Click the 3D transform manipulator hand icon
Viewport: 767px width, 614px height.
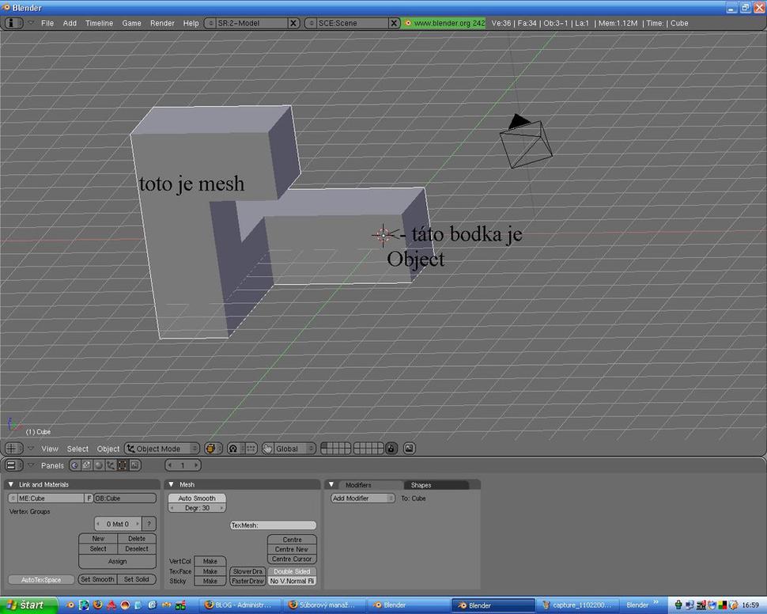[x=267, y=449]
